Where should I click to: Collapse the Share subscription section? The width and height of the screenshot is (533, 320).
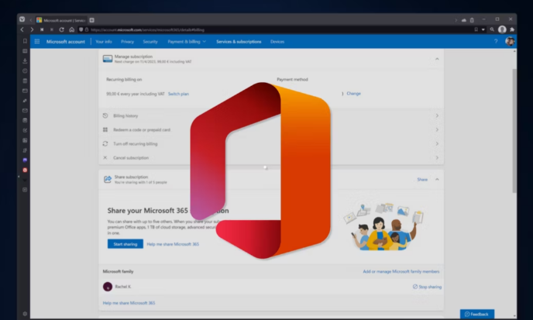437,179
